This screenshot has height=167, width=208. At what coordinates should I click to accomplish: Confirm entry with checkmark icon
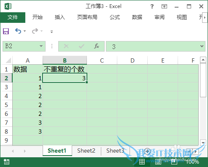point(81,46)
